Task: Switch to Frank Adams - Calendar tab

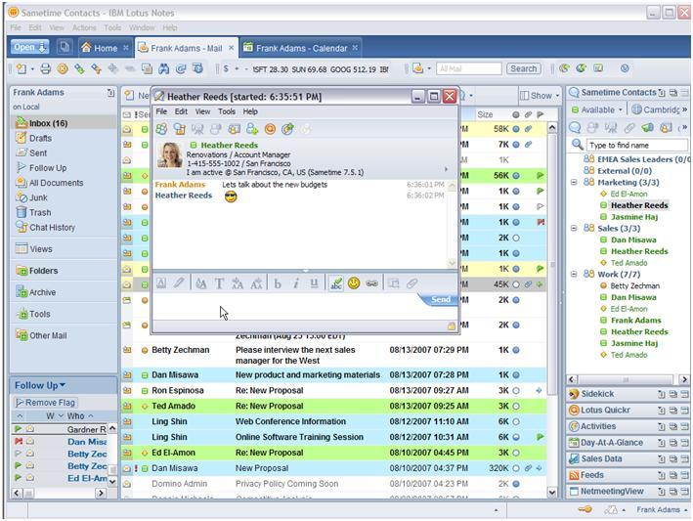Action: coord(301,48)
